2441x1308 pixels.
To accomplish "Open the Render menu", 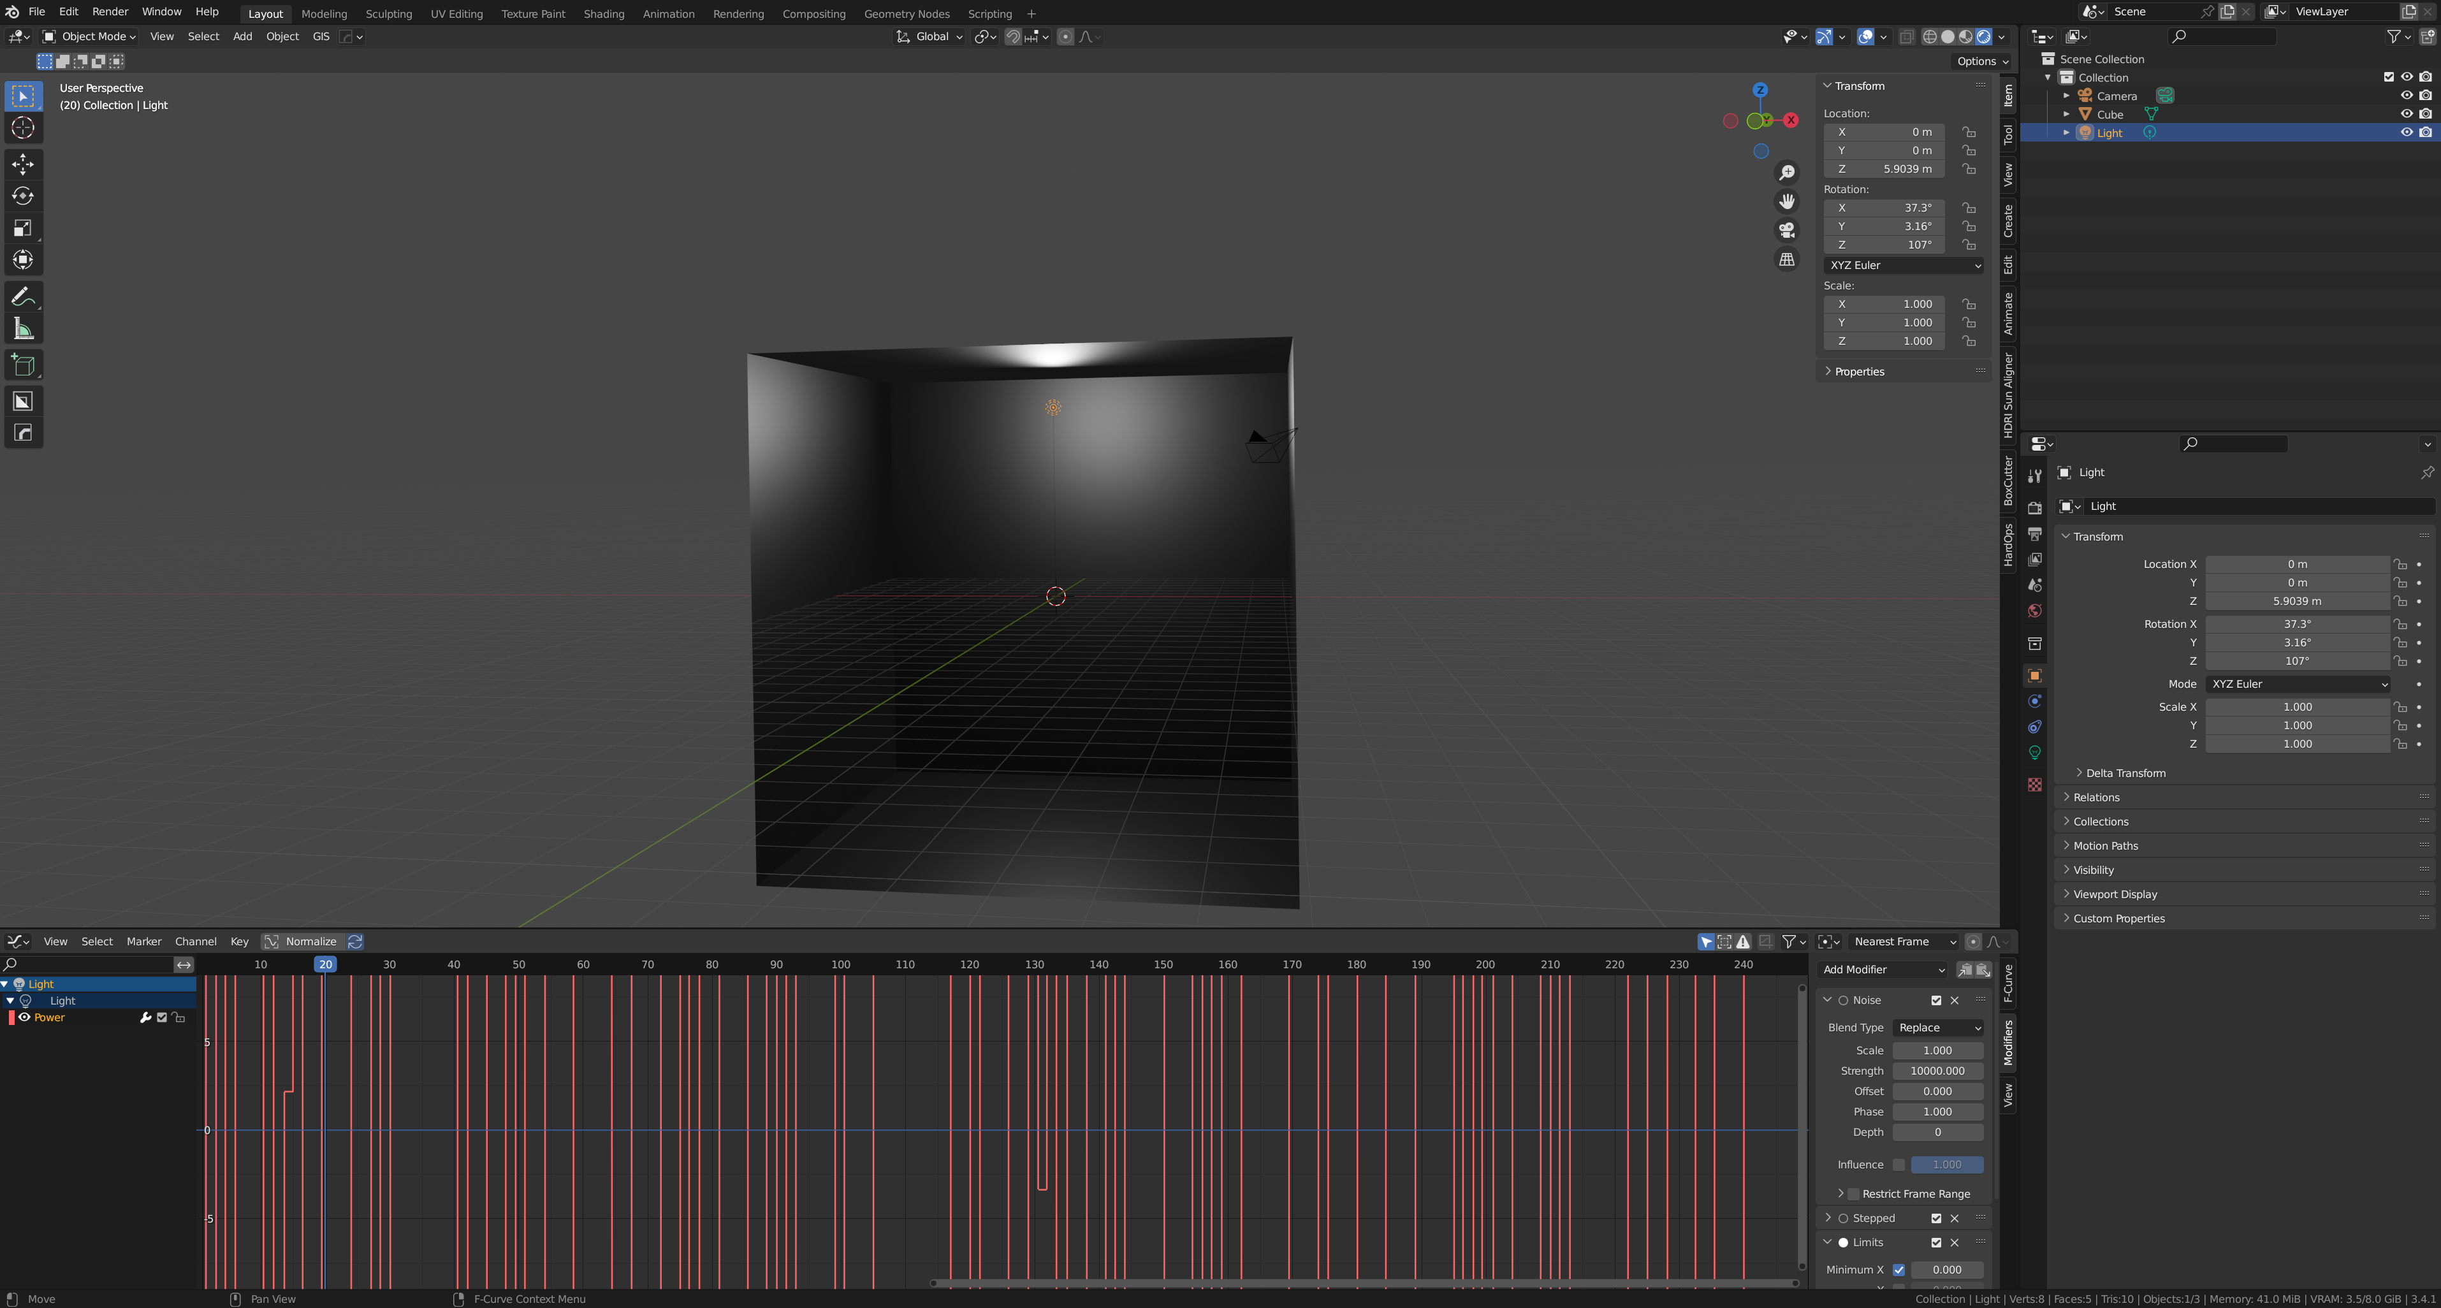I will (x=110, y=11).
